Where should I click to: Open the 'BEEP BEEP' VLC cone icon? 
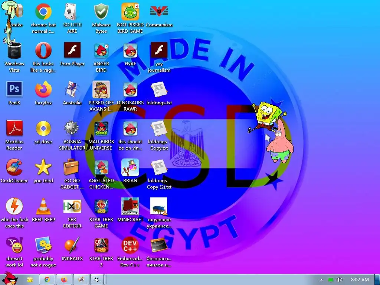click(43, 206)
